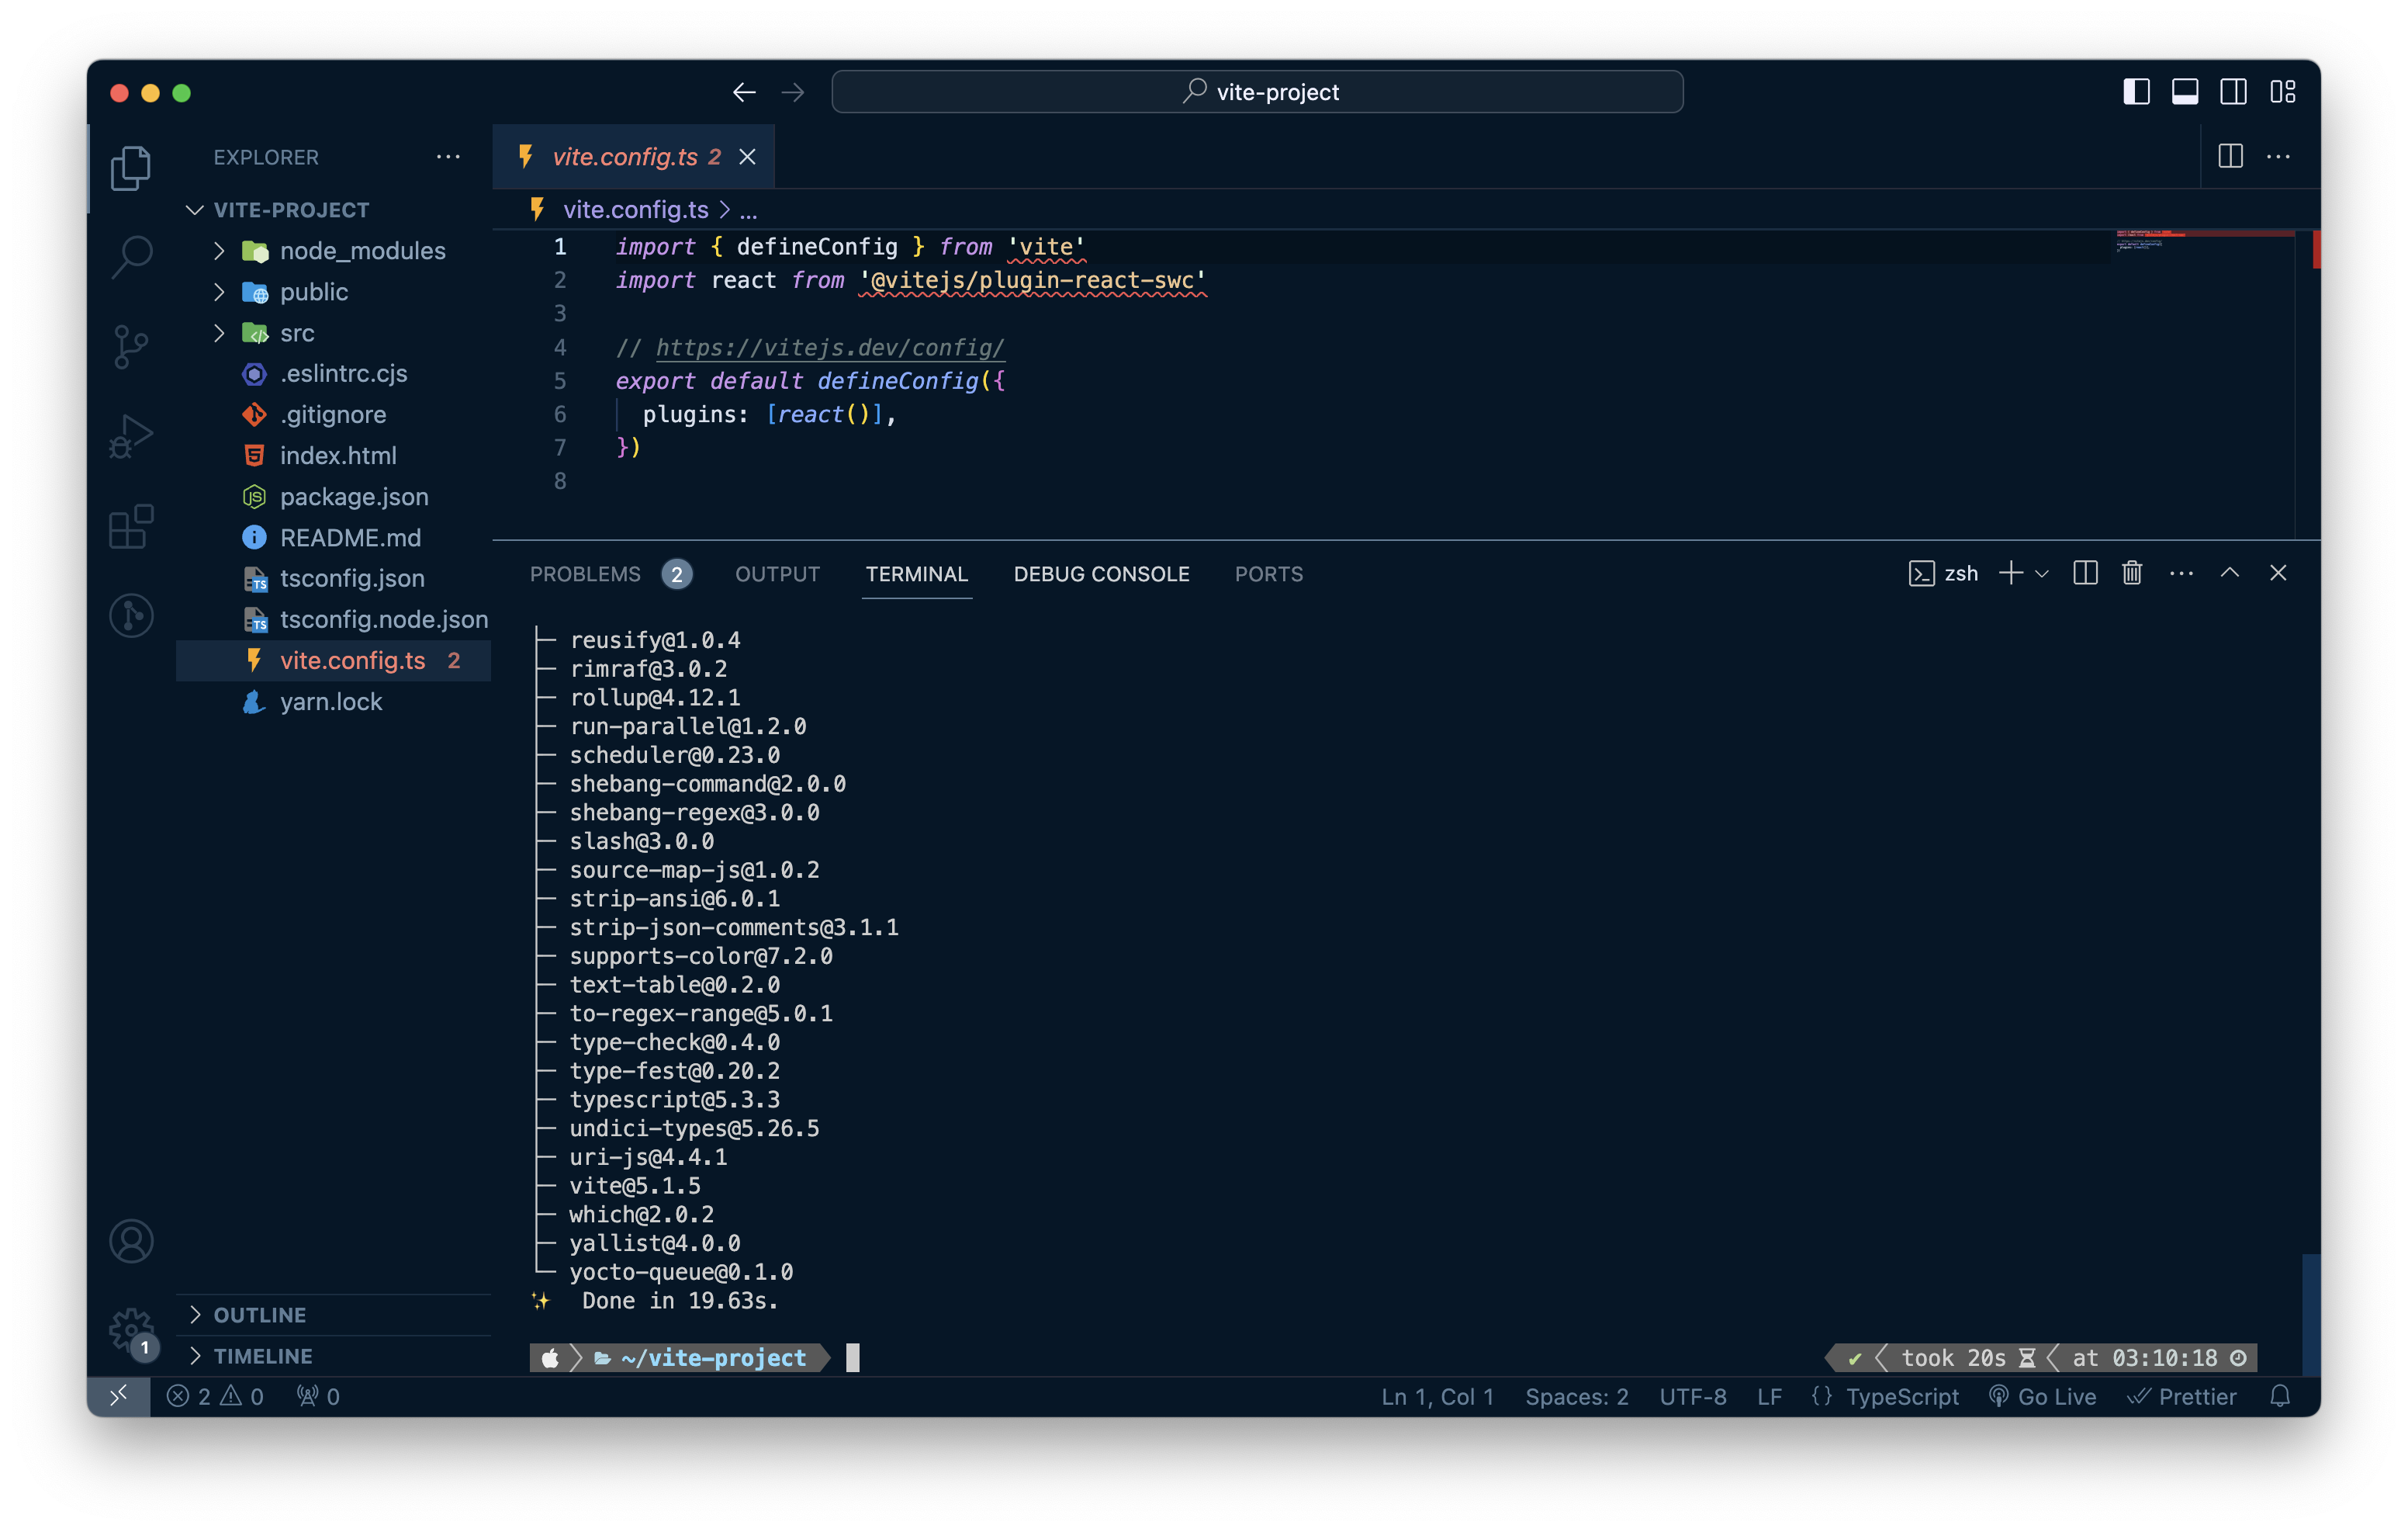Click the Kill Terminal trash icon
This screenshot has height=1532, width=2408.
coord(2132,573)
